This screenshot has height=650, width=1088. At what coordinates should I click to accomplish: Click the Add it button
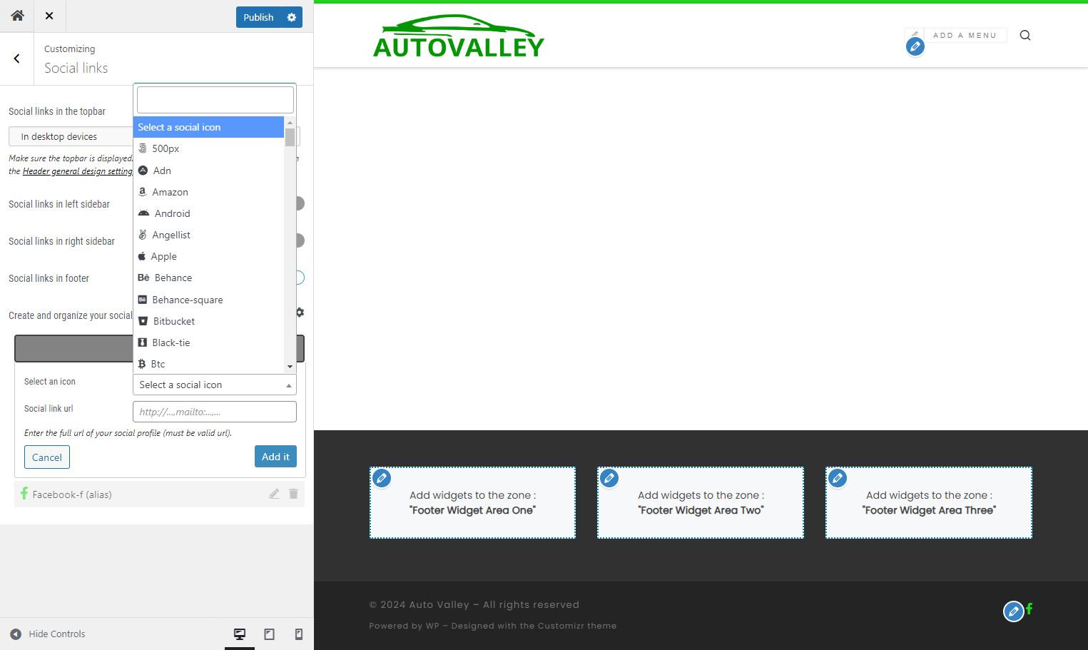coord(275,457)
